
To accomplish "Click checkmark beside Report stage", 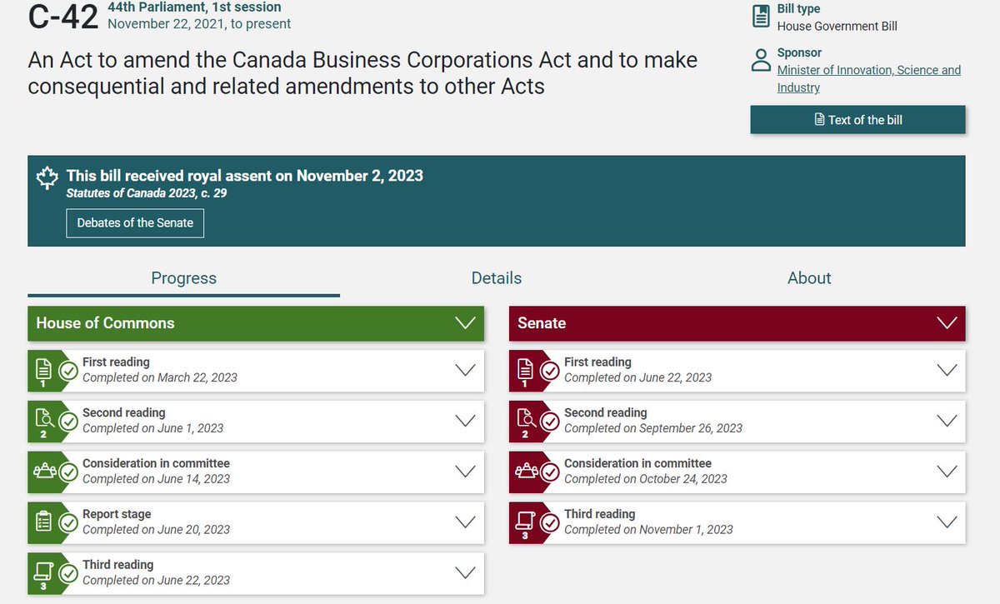I will tap(68, 522).
